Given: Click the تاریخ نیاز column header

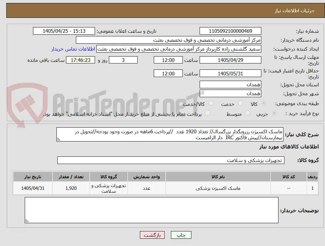Looking at the screenshot, I should click(33, 177).
